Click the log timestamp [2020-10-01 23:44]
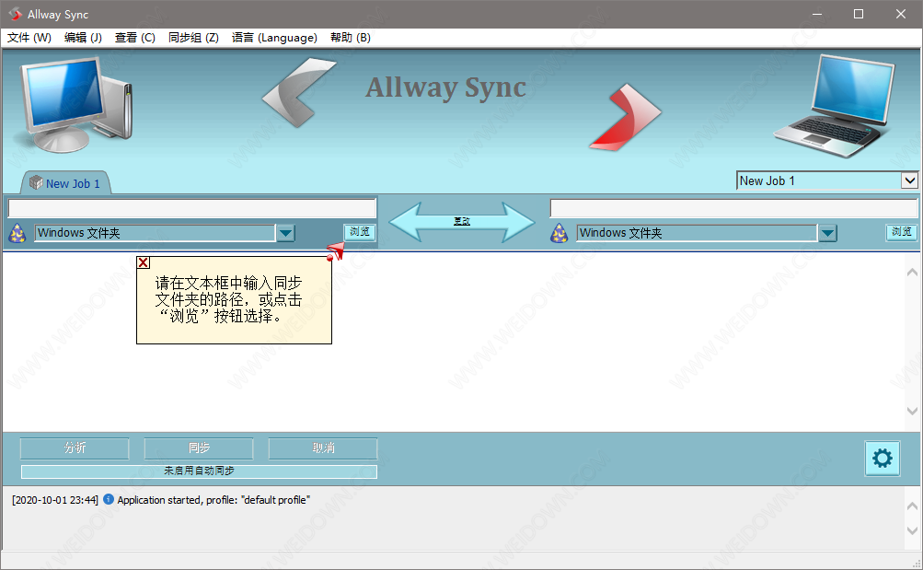The width and height of the screenshot is (923, 570). 55,500
